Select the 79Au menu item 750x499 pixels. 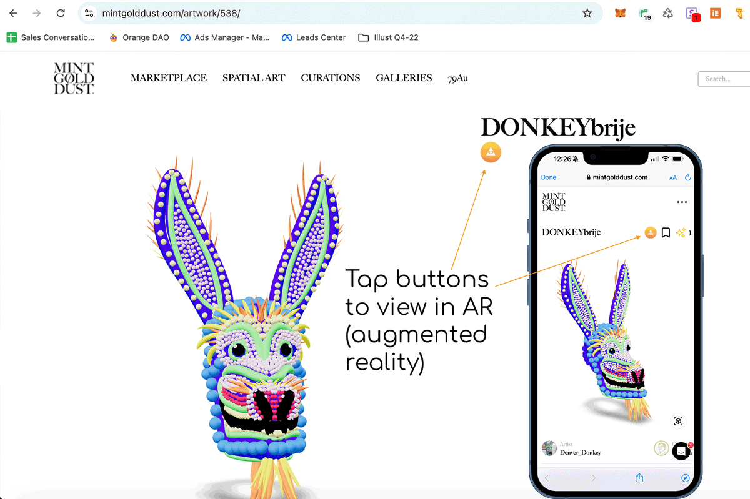point(457,78)
